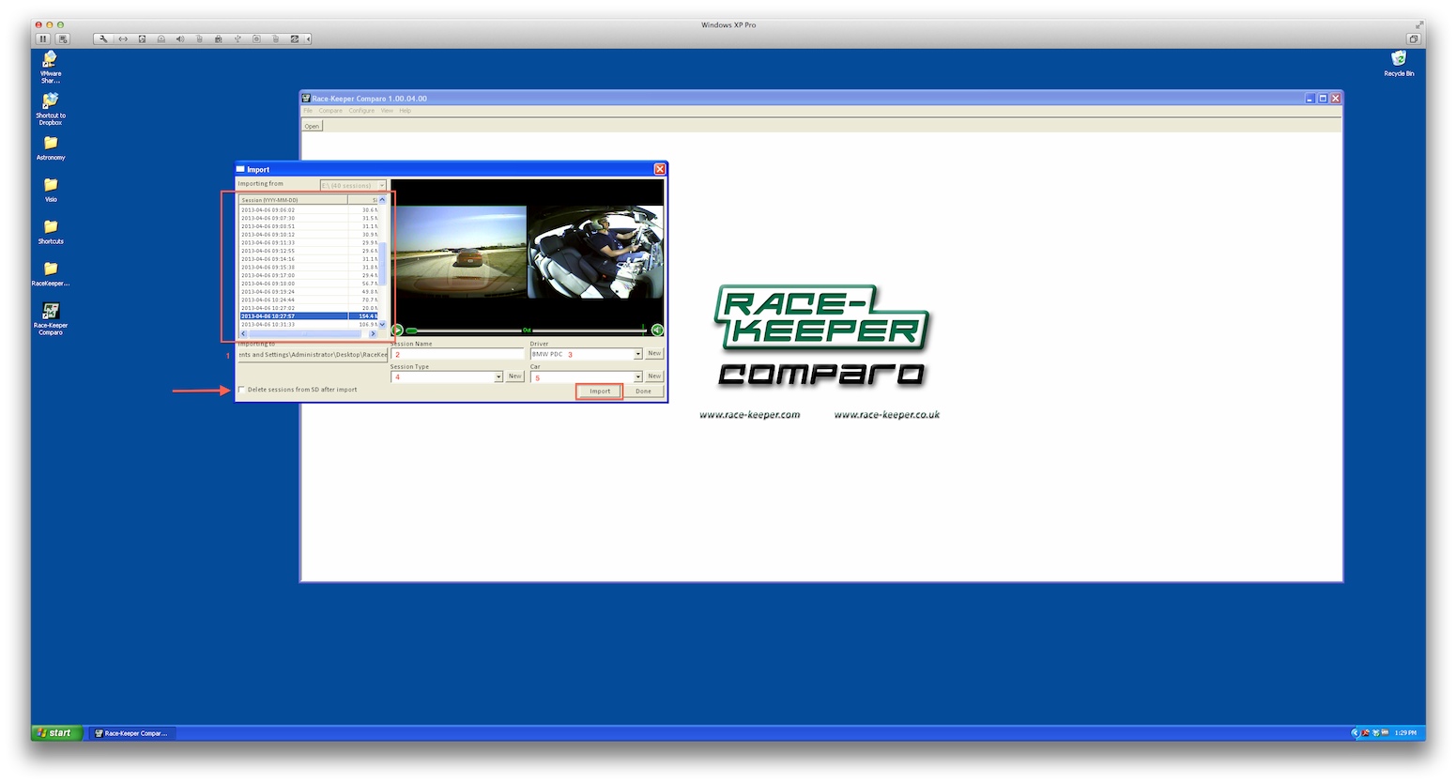Mute the preview video with the speaker icon
Screen dimensions: 1456x784
click(x=657, y=331)
